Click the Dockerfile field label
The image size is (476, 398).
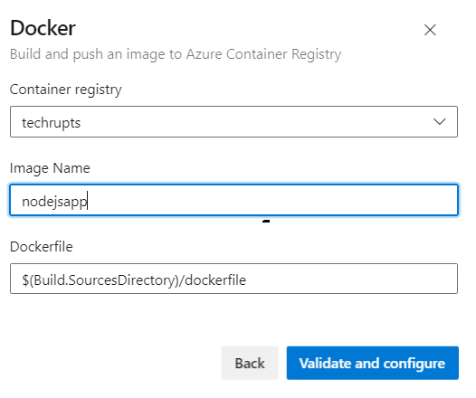42,247
